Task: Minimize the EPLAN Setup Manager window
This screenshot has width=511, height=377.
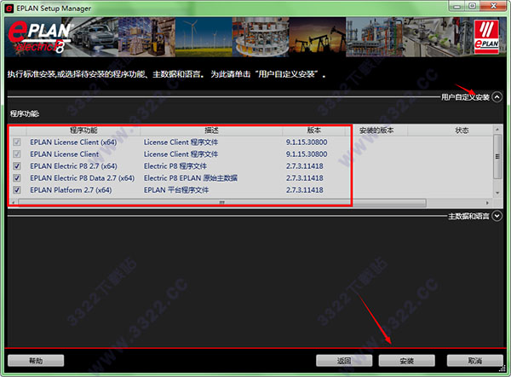Action: point(456,6)
